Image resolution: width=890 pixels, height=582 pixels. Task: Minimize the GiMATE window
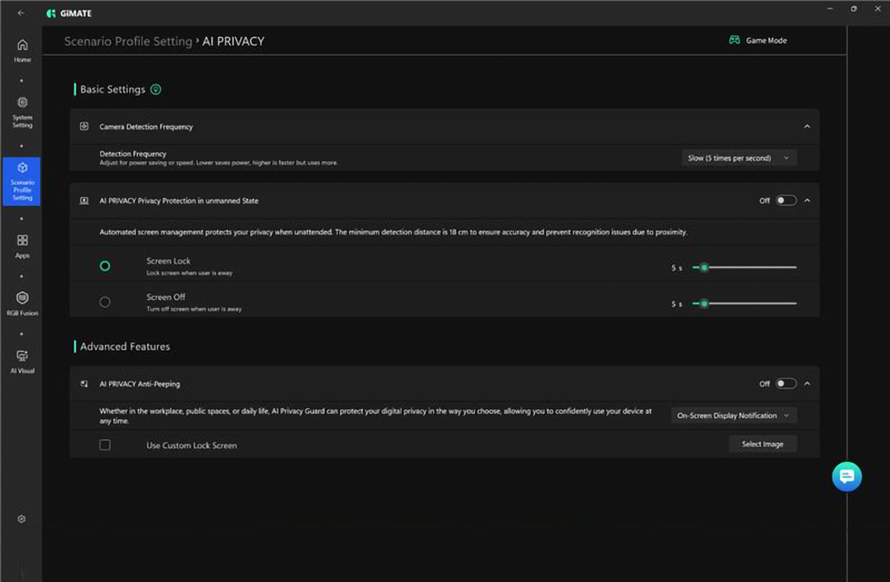[830, 9]
